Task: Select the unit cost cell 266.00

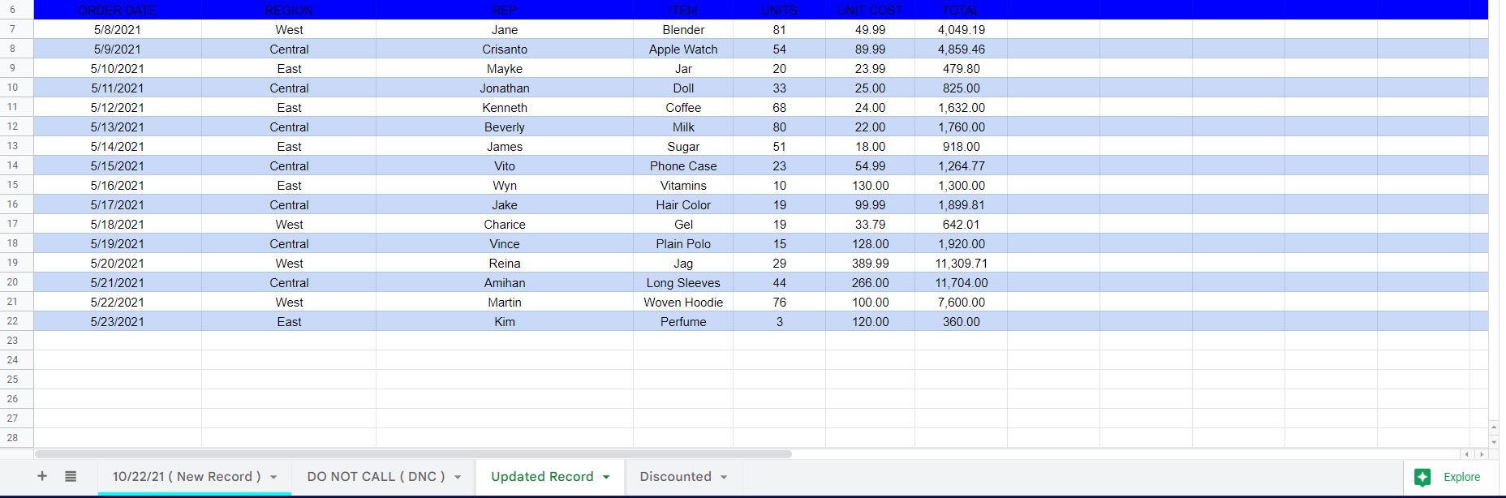Action: [x=870, y=282]
